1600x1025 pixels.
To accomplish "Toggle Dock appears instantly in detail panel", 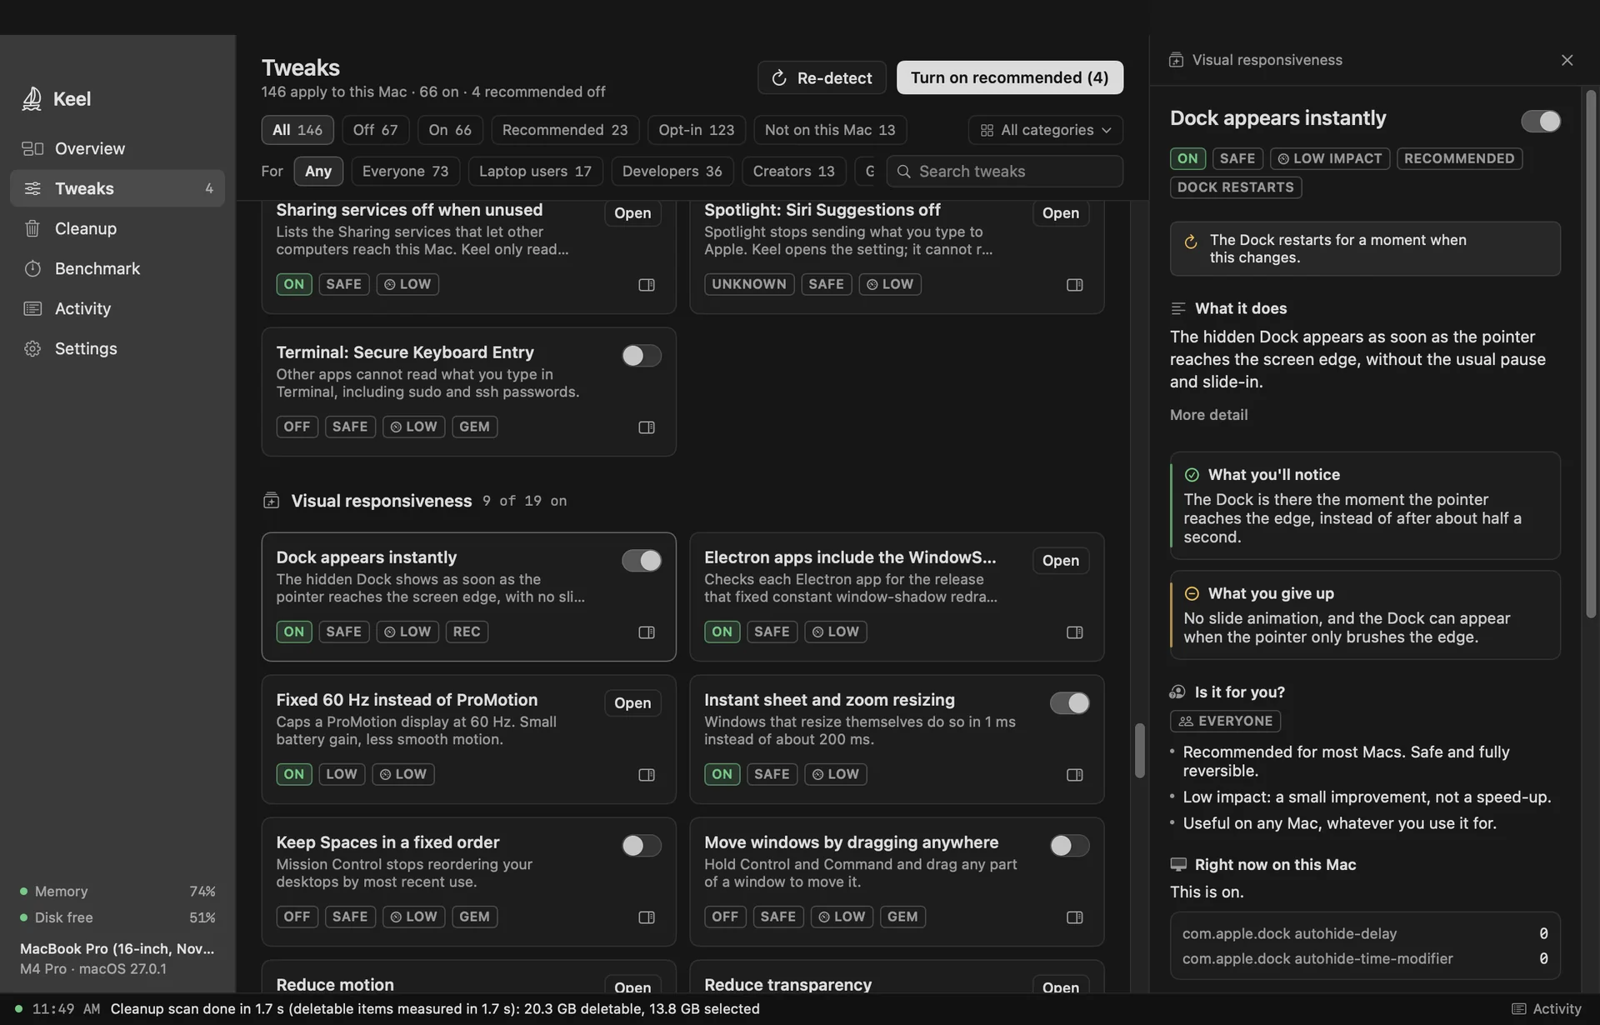I will click(x=1541, y=121).
